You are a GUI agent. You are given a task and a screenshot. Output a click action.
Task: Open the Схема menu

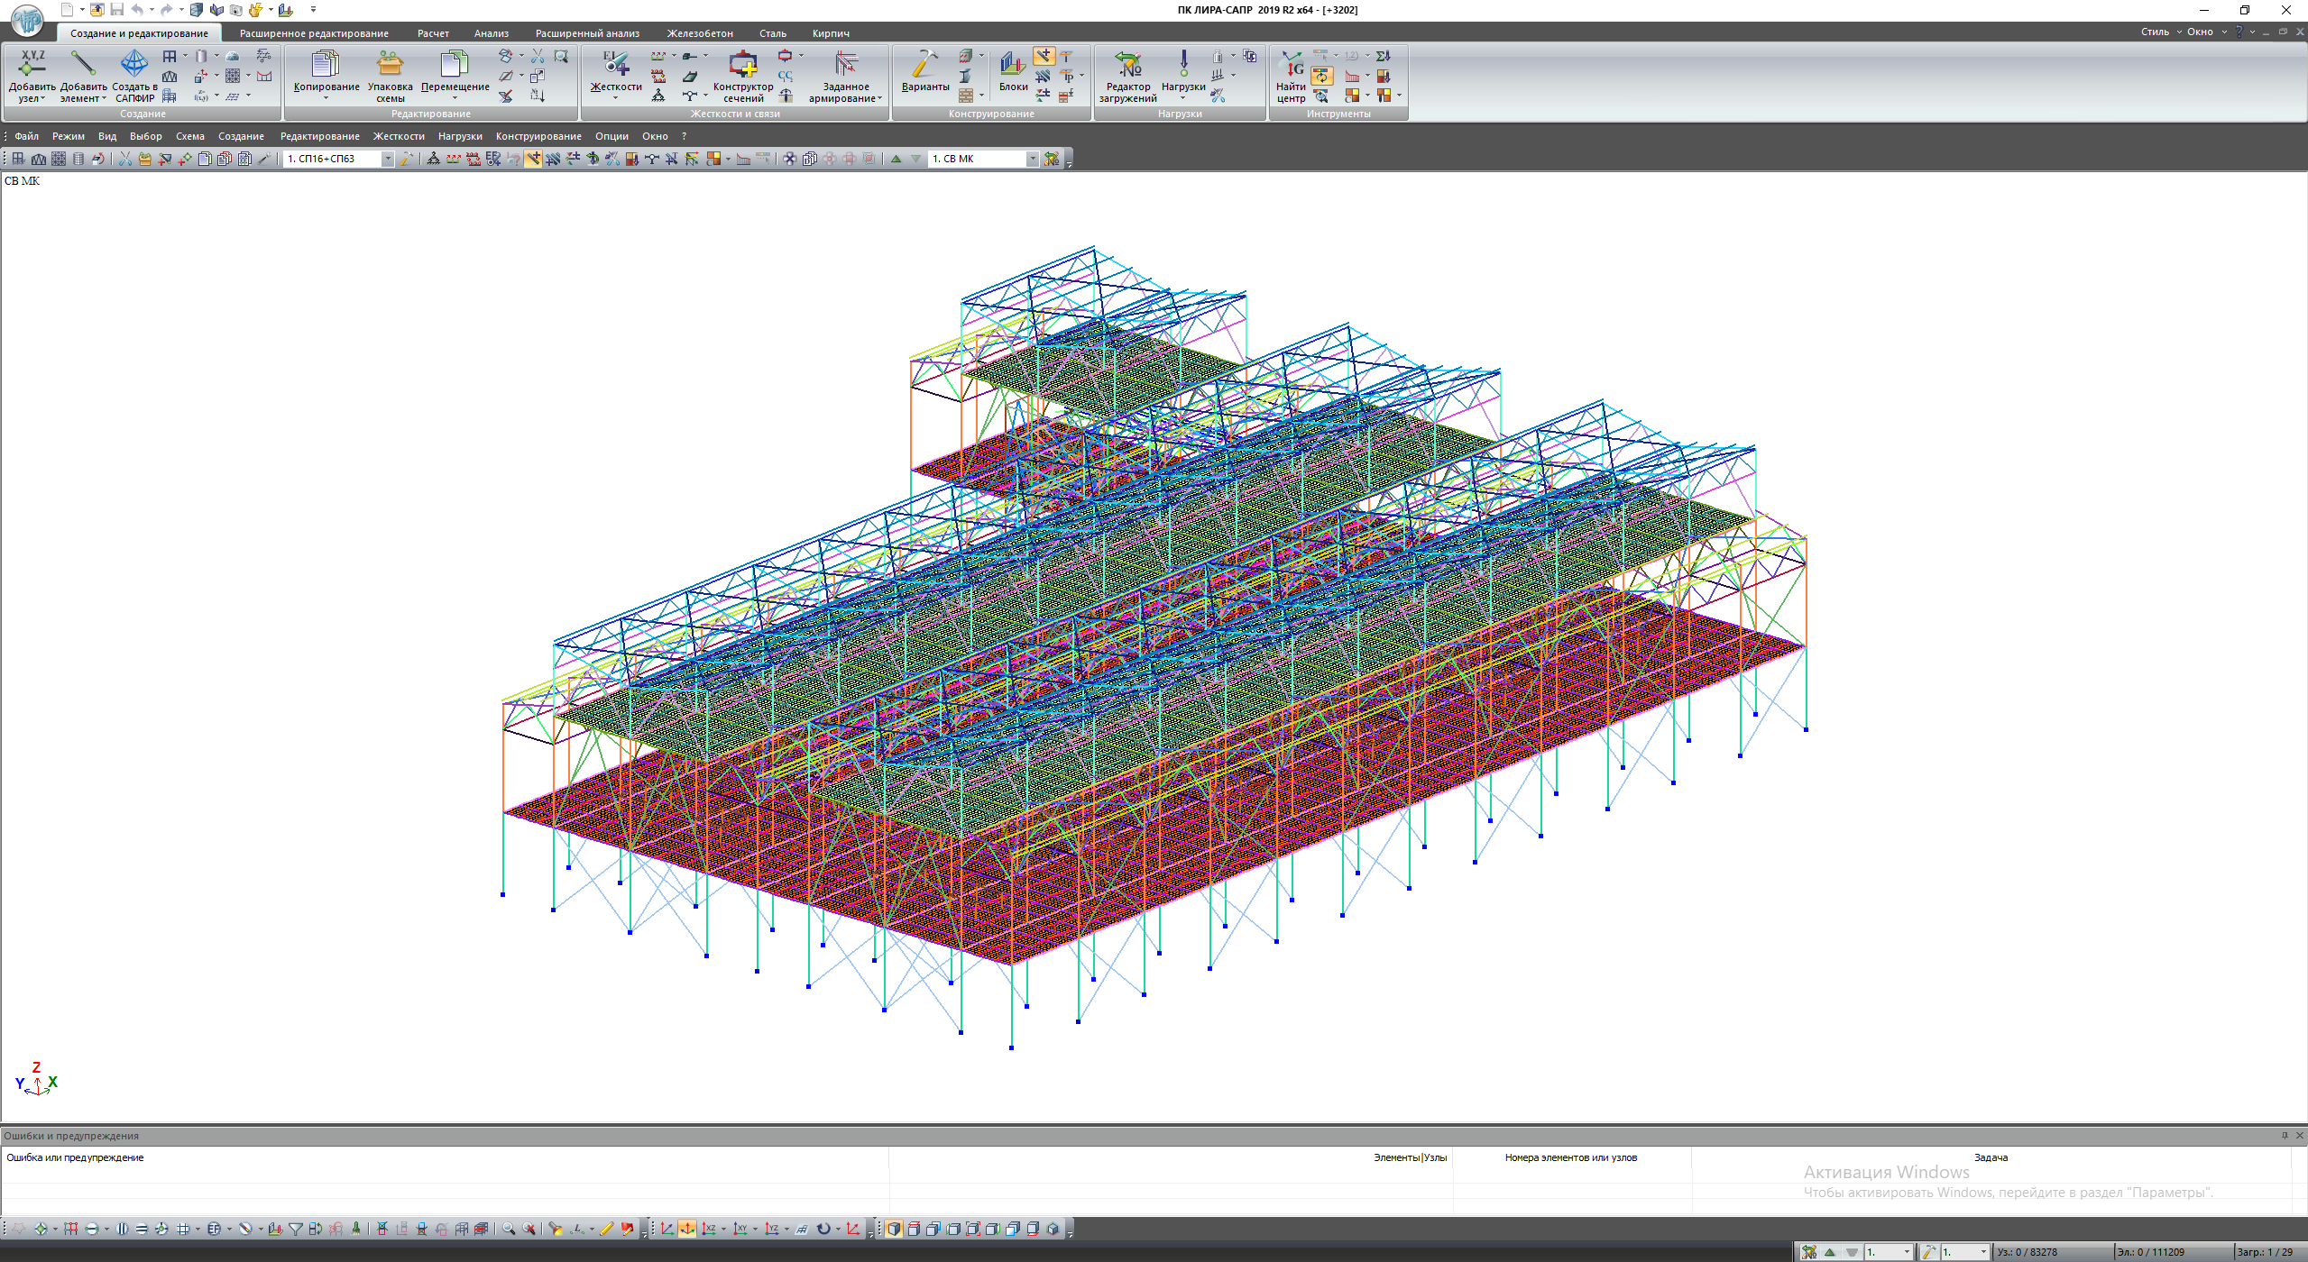pyautogui.click(x=189, y=137)
